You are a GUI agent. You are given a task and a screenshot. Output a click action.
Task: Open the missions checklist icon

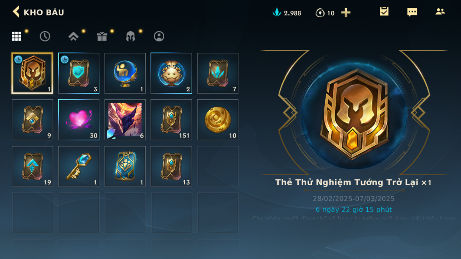tap(384, 12)
